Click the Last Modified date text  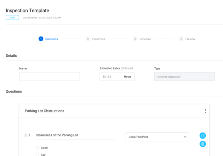(42, 18)
